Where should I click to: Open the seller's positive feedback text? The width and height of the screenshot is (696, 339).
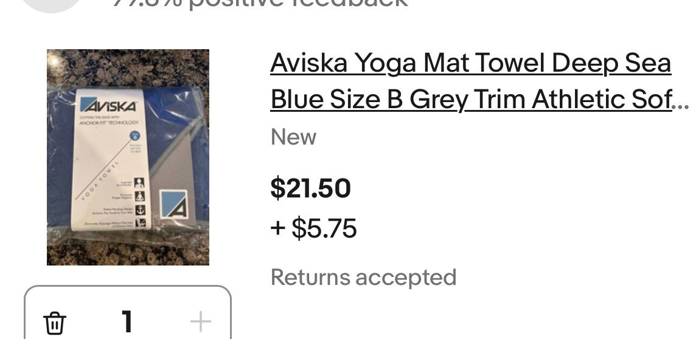[260, 4]
